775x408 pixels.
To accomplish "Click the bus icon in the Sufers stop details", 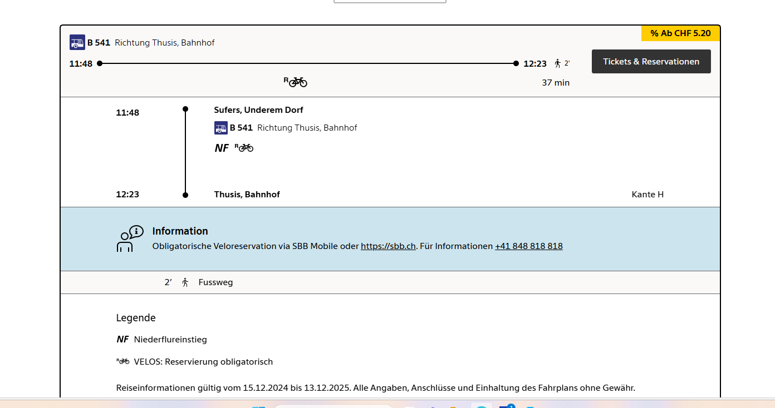I will pyautogui.click(x=221, y=128).
